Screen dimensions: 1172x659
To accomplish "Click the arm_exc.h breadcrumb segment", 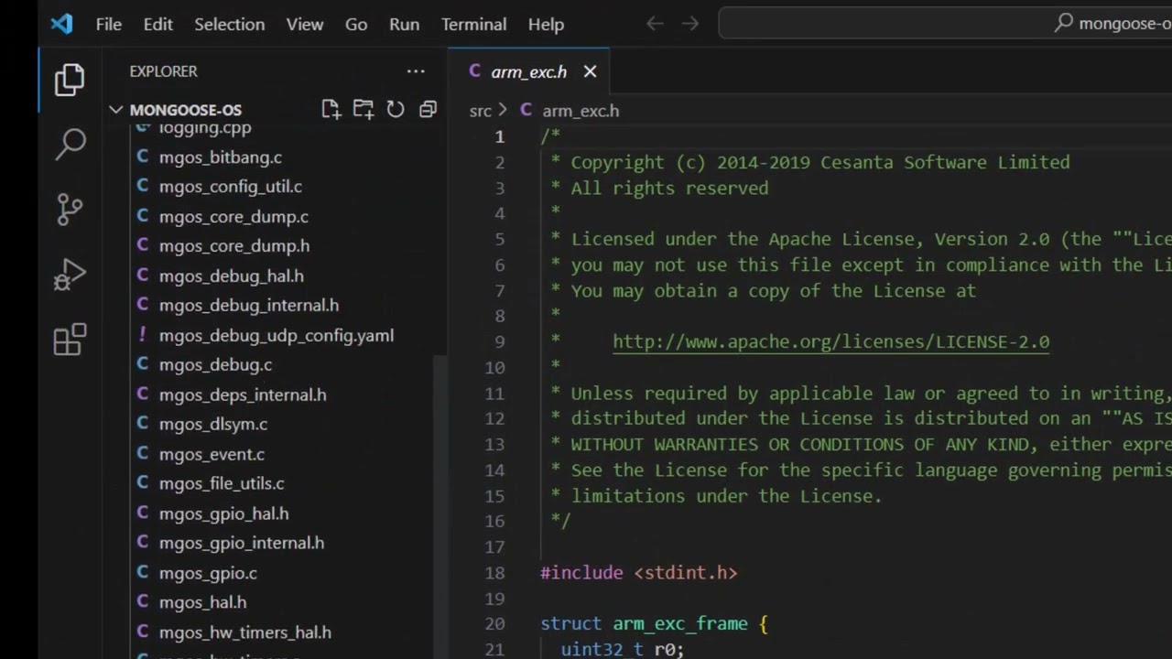I will [x=580, y=111].
